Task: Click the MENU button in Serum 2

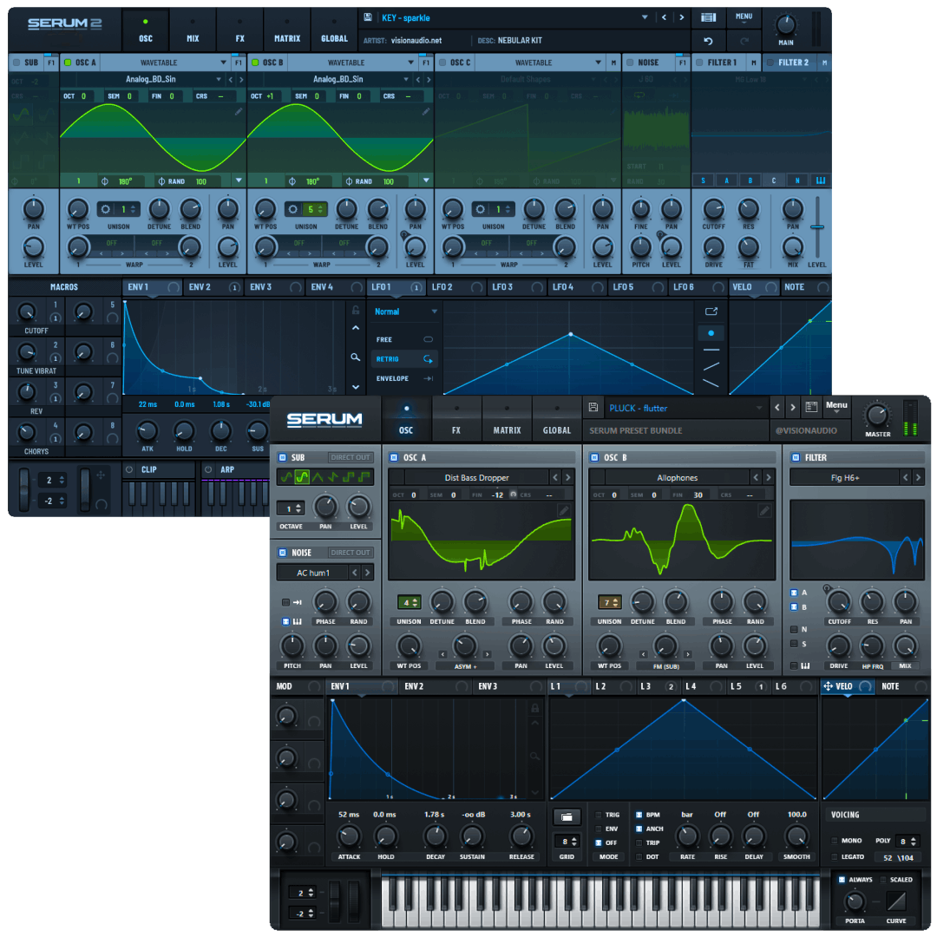Action: point(744,16)
